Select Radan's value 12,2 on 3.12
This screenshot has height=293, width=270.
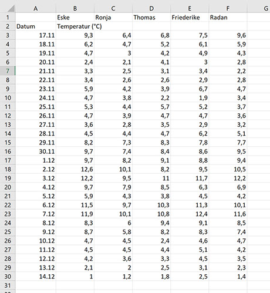pos(228,178)
